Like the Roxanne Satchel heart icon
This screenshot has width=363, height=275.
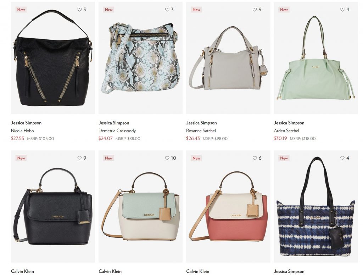point(255,10)
